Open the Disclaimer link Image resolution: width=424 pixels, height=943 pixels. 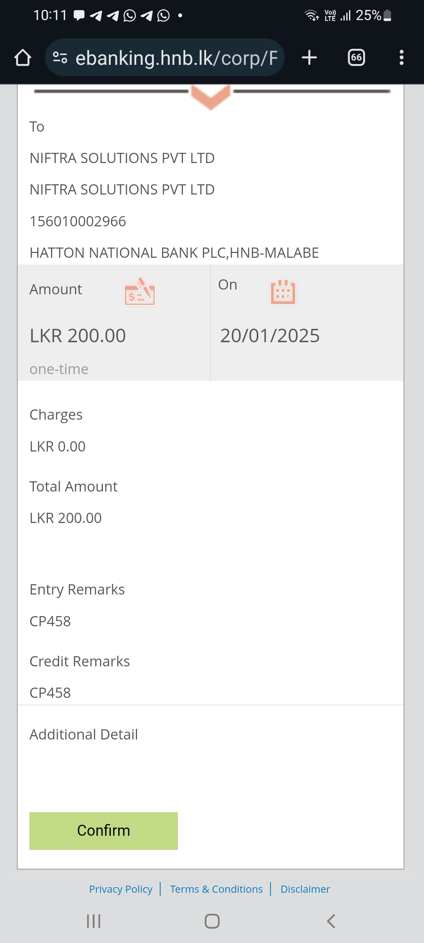coord(305,889)
